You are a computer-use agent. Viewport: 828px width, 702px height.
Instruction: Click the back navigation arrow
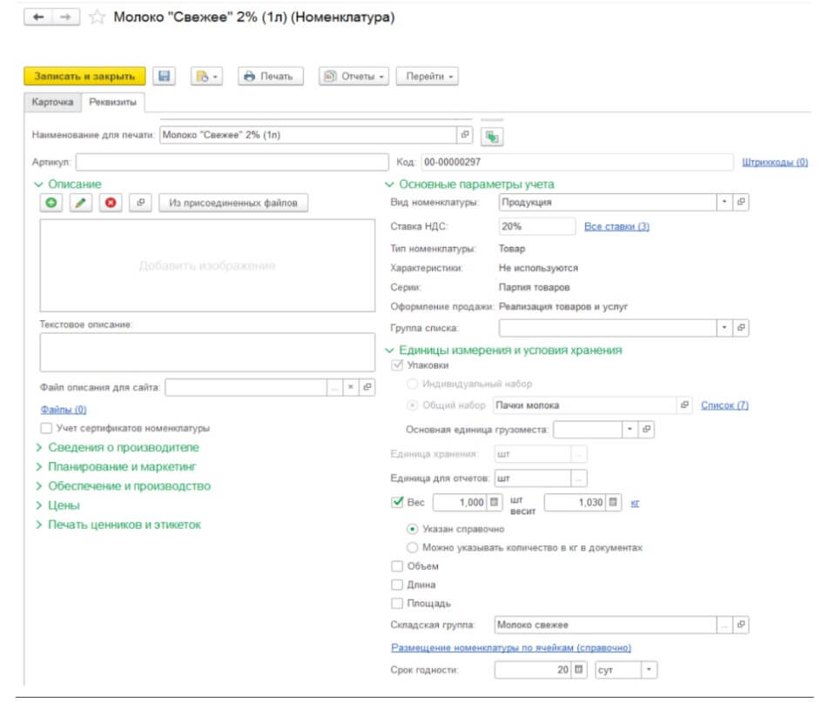pos(37,18)
